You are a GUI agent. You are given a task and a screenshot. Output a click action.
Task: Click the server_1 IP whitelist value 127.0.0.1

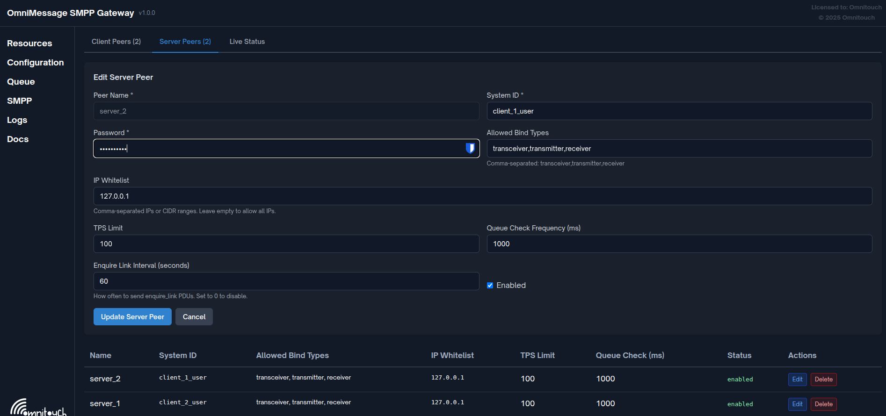(x=448, y=402)
